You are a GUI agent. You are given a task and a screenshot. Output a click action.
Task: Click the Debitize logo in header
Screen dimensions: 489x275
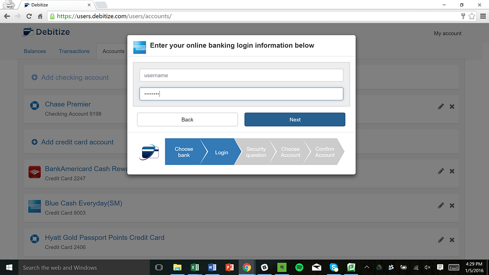click(x=46, y=32)
